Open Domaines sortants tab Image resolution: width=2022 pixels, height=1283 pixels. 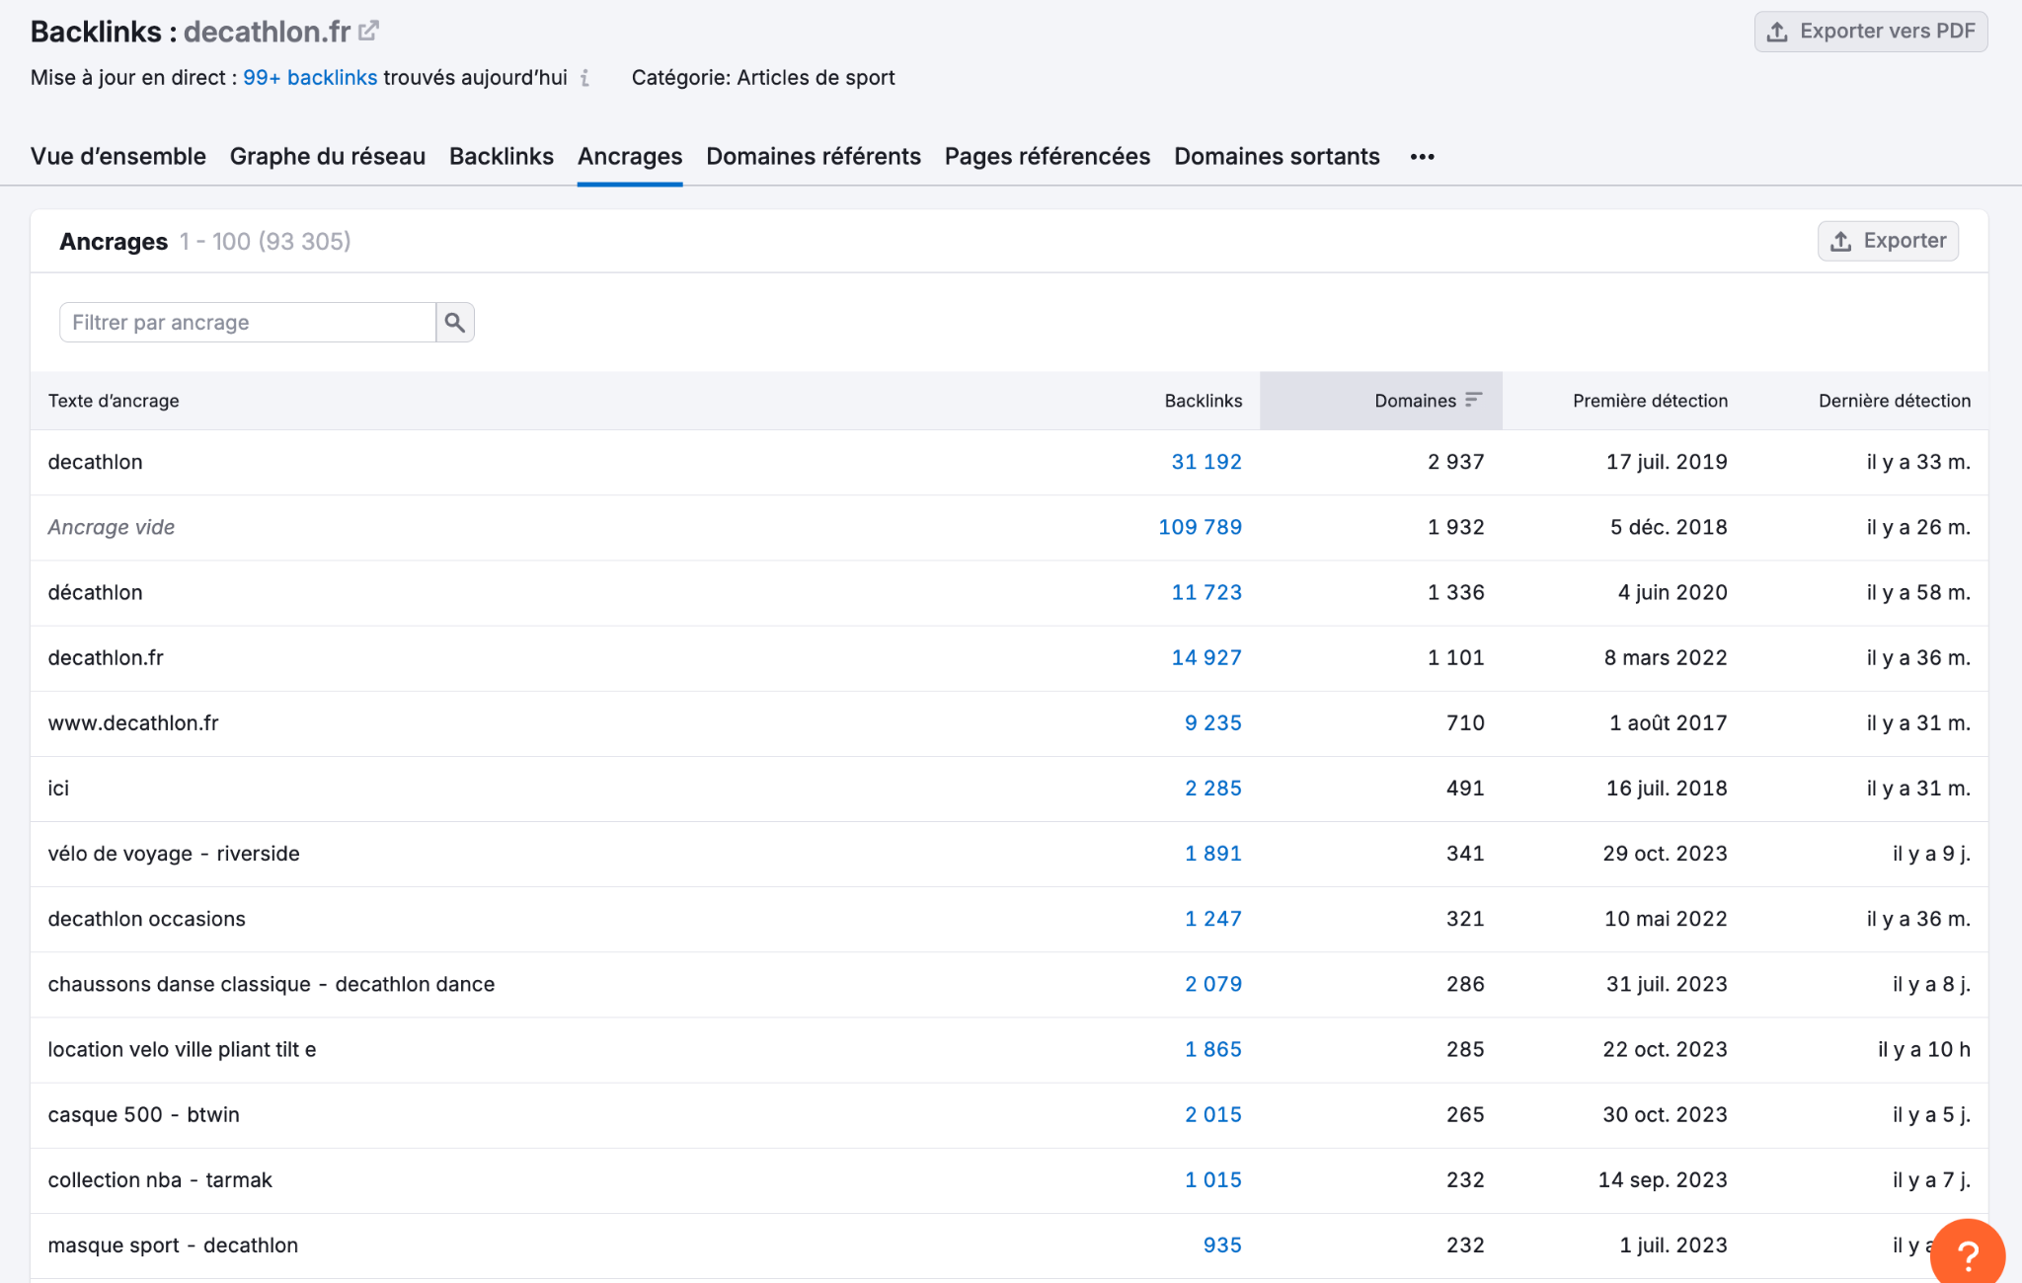click(x=1277, y=156)
